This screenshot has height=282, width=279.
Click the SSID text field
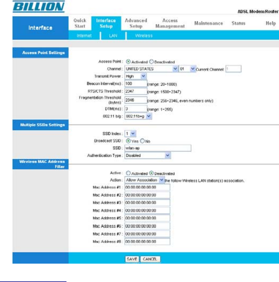click(x=158, y=148)
